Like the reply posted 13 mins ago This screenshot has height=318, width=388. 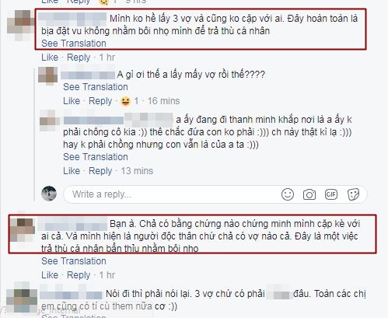point(72,171)
